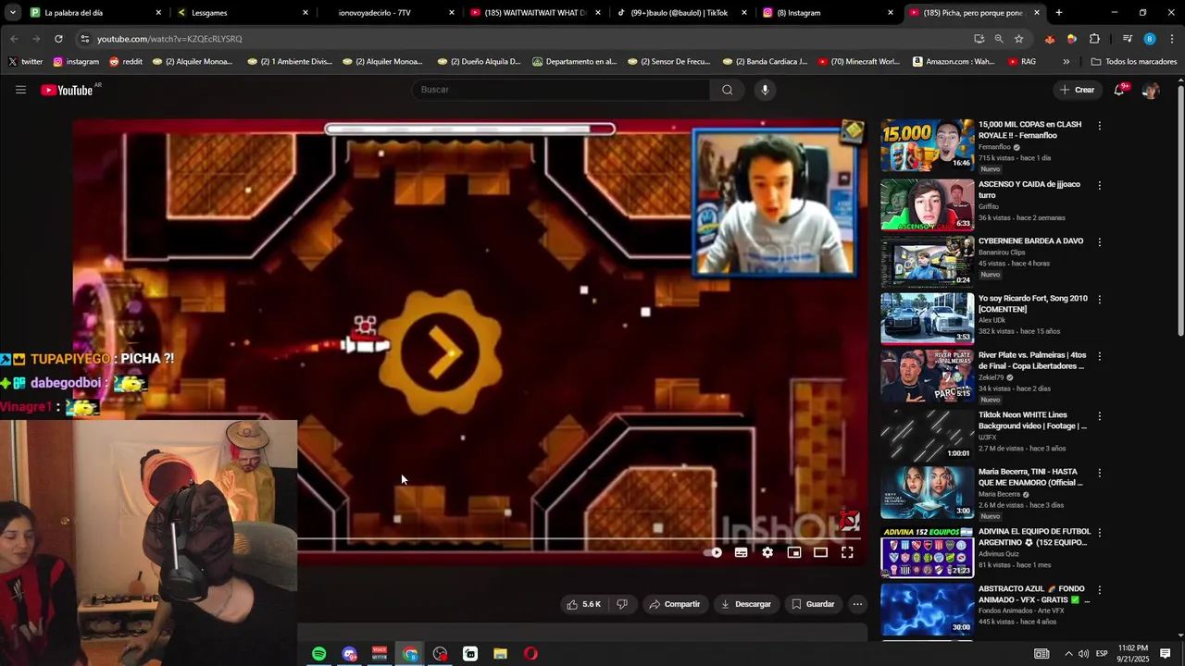Open the twitter bookmark
The width and height of the screenshot is (1185, 666).
25,62
